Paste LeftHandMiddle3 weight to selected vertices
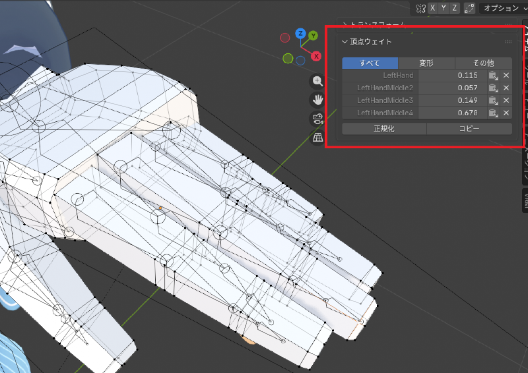Screen dimensions: 528x373 (493, 100)
